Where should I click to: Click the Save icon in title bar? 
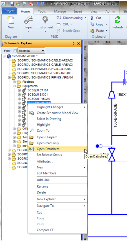click(12, 4)
